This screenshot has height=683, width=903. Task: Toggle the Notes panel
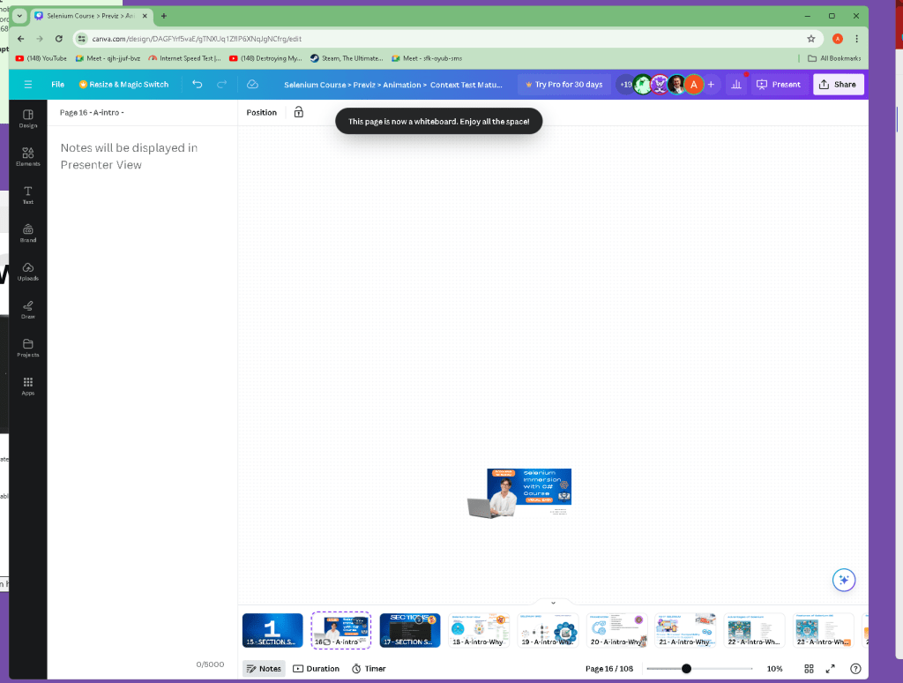pos(264,669)
